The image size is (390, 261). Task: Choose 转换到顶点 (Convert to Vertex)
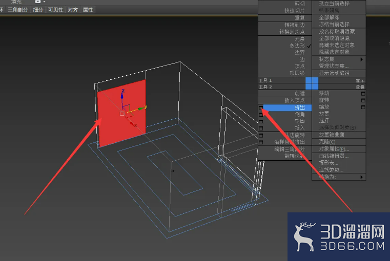pyautogui.click(x=292, y=32)
